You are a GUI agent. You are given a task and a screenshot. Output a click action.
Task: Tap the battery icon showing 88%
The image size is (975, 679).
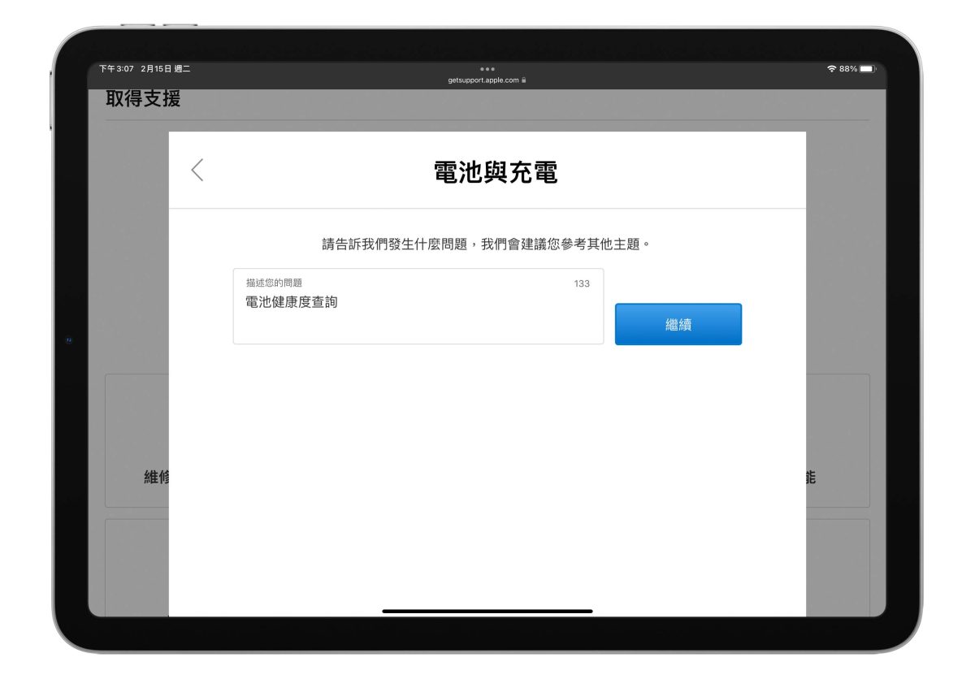click(866, 69)
